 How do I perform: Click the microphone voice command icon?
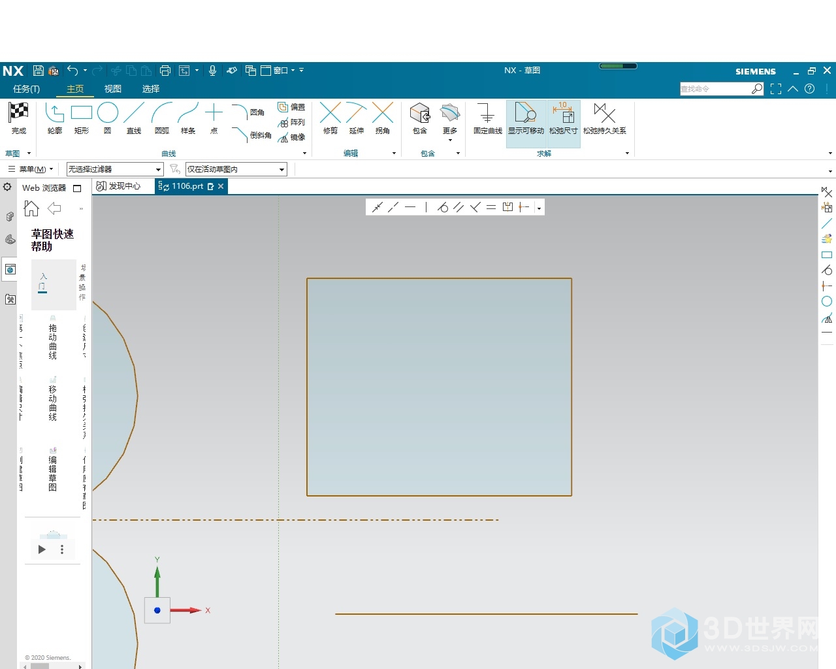click(x=212, y=71)
